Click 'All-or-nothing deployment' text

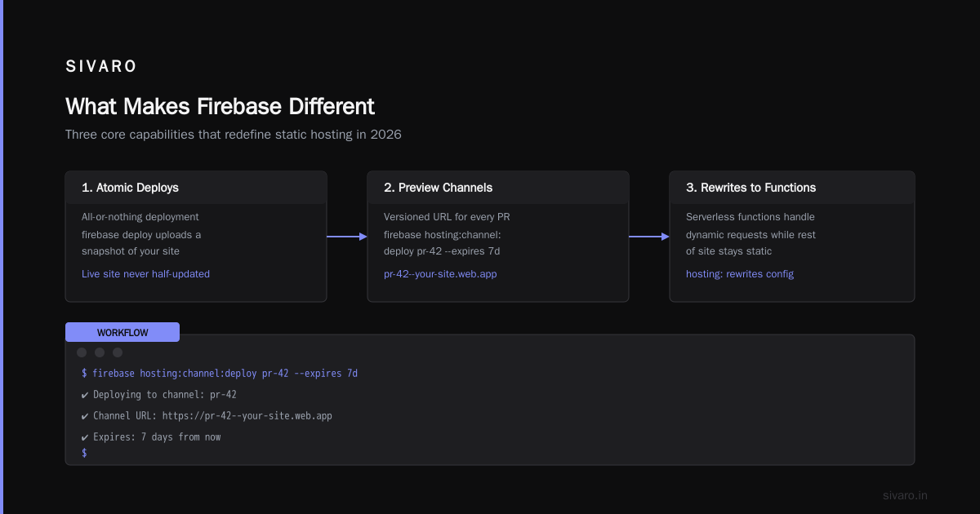(140, 217)
